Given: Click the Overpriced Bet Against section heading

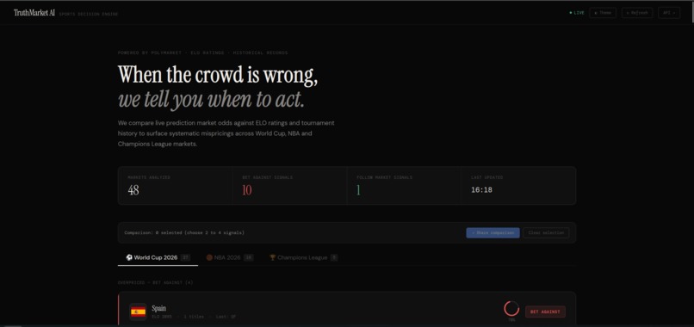Looking at the screenshot, I should pyautogui.click(x=155, y=282).
